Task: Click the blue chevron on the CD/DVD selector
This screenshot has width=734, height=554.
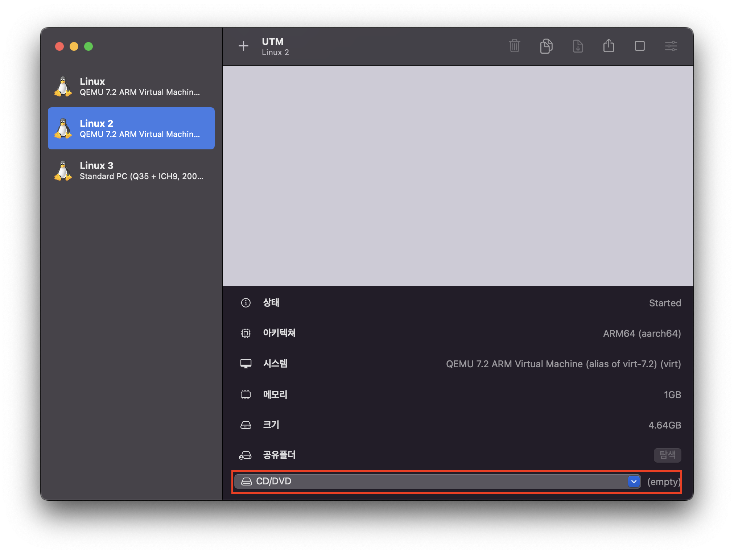Action: point(634,481)
